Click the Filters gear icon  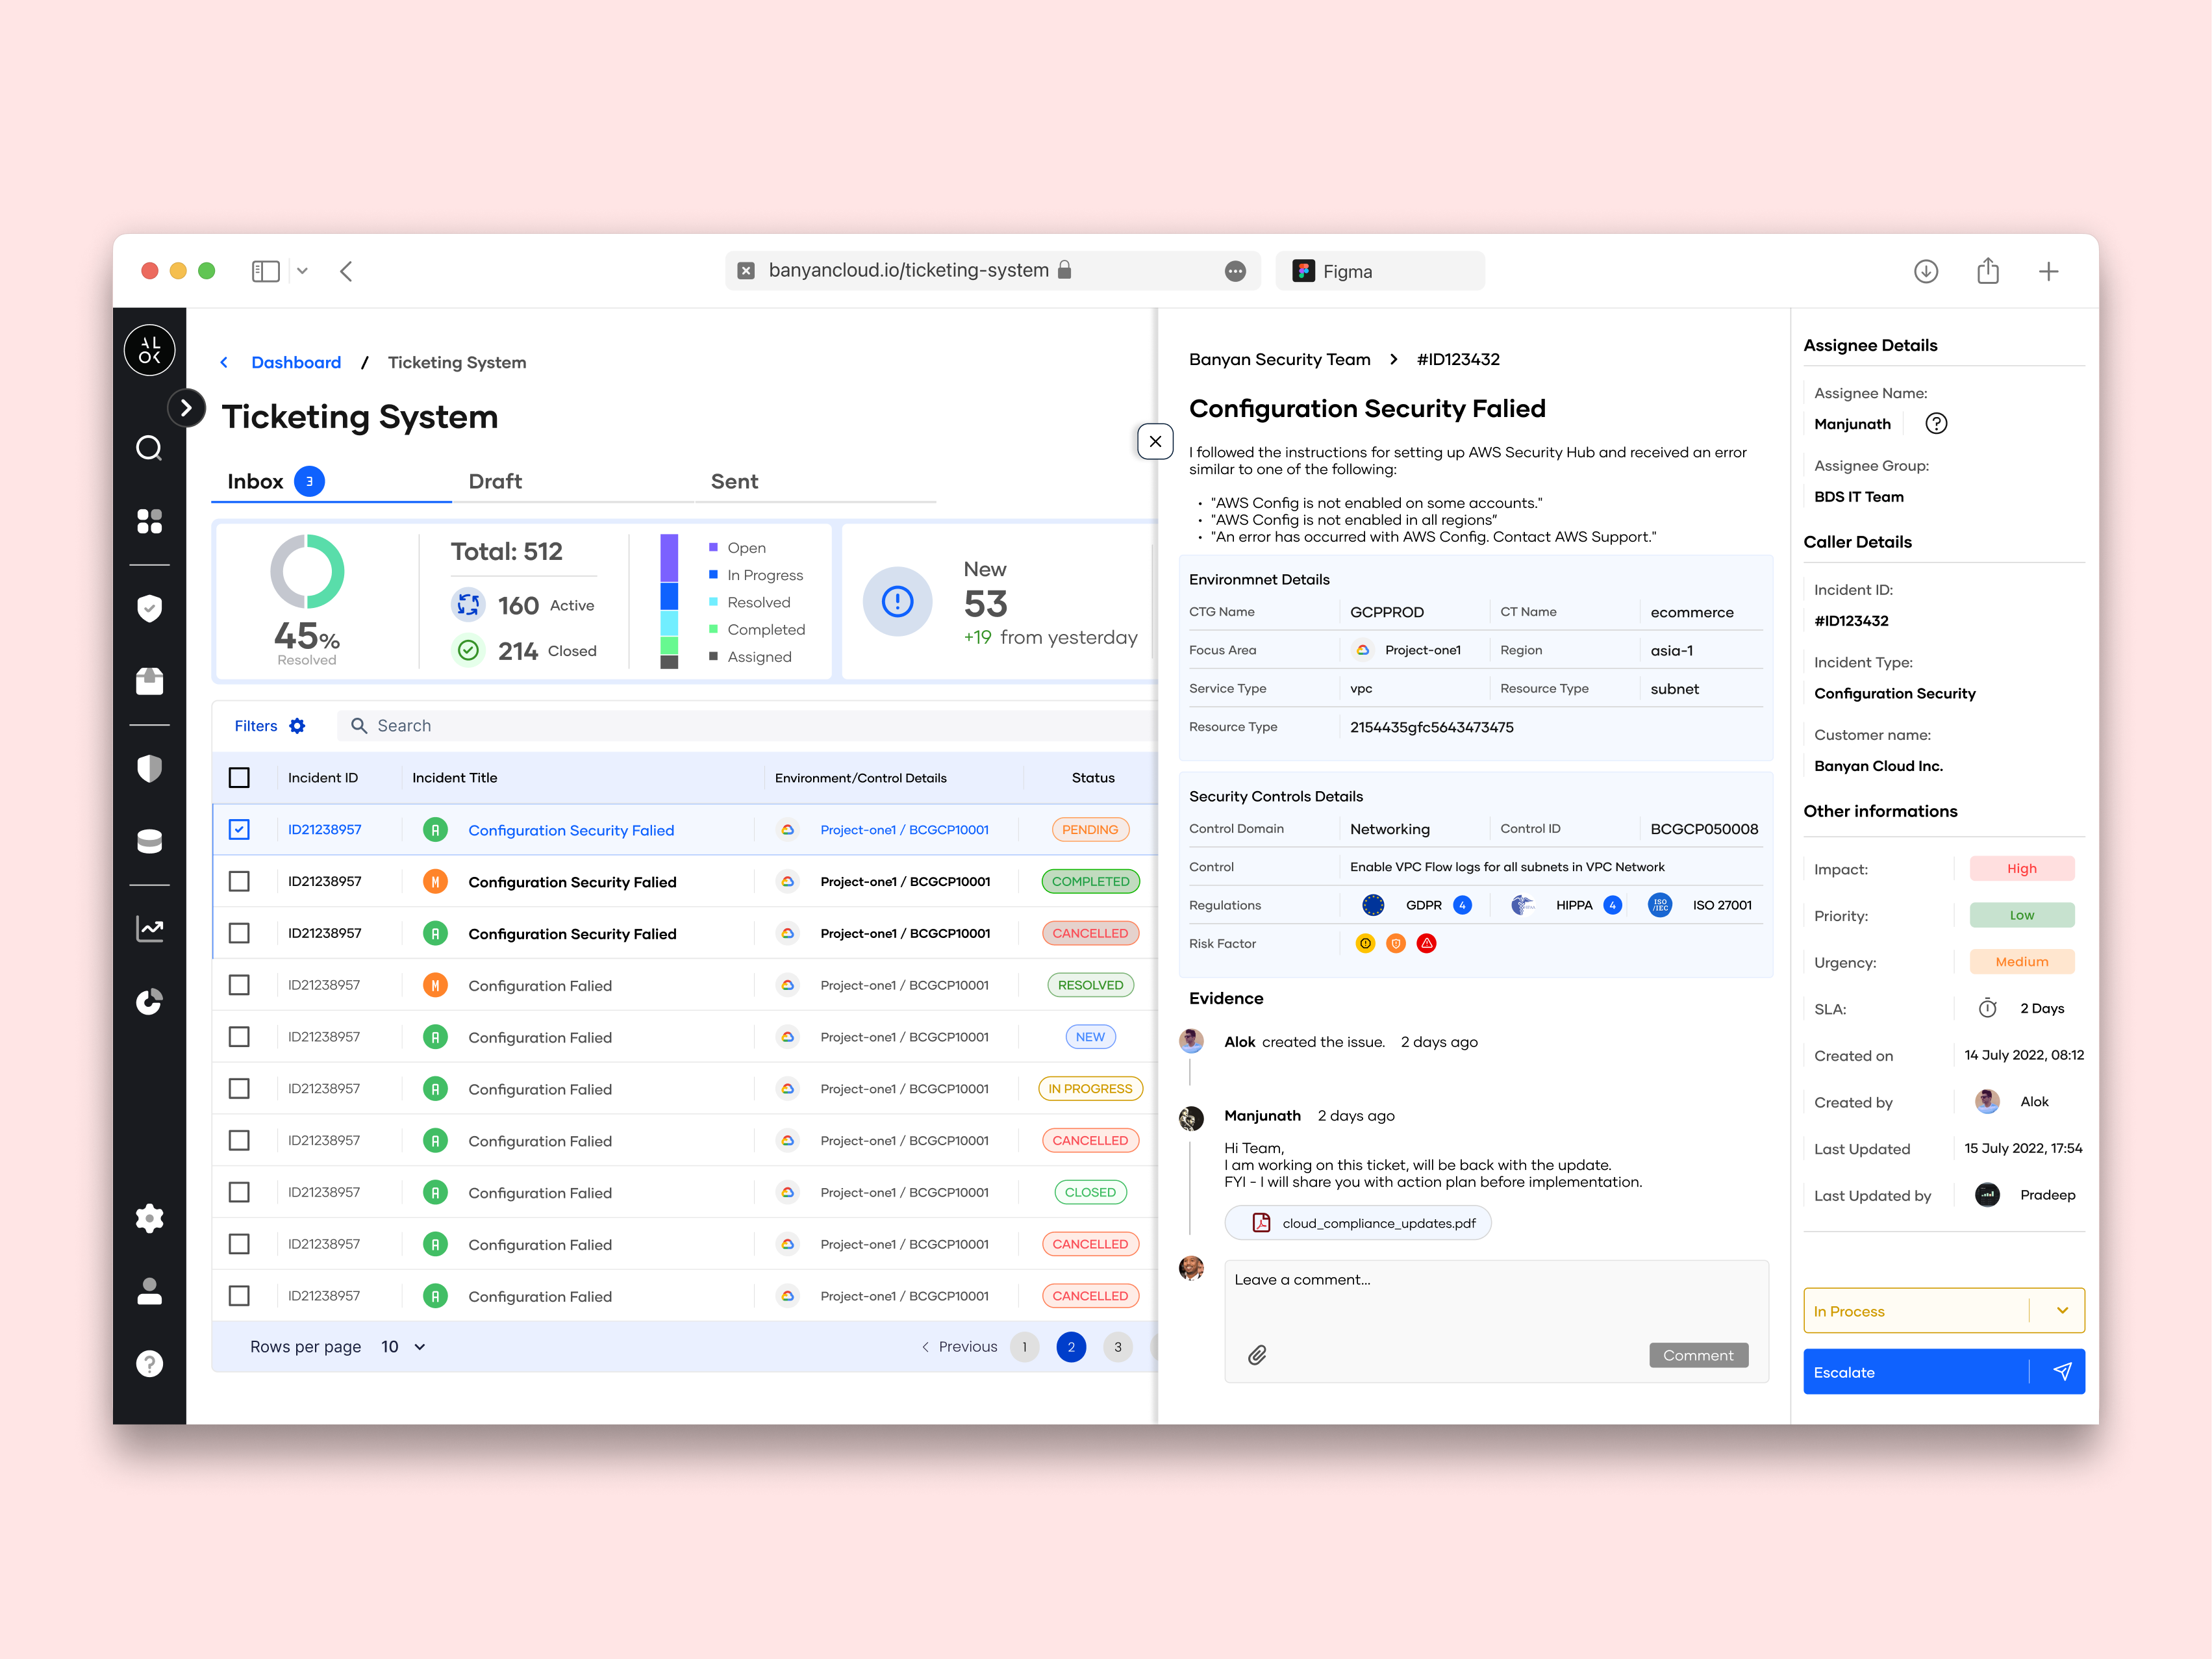(x=297, y=726)
